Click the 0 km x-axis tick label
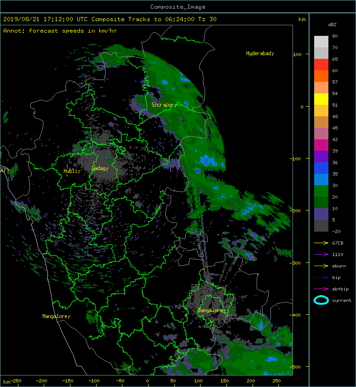The width and height of the screenshot is (356, 387). coord(148,381)
